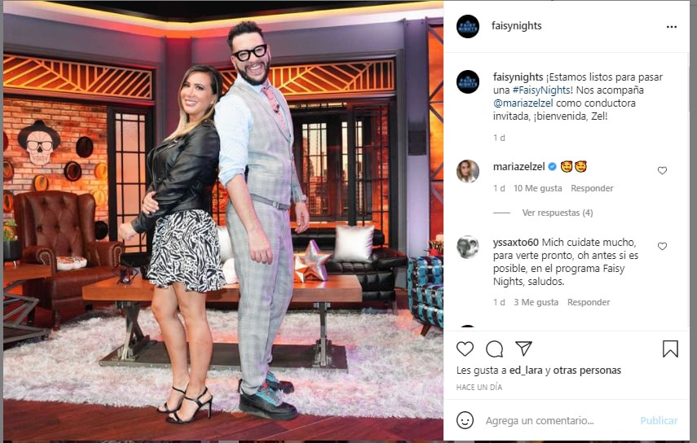Like the post with the heart icon
This screenshot has width=697, height=443.
point(465,349)
